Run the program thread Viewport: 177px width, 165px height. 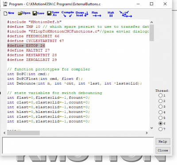point(96,14)
